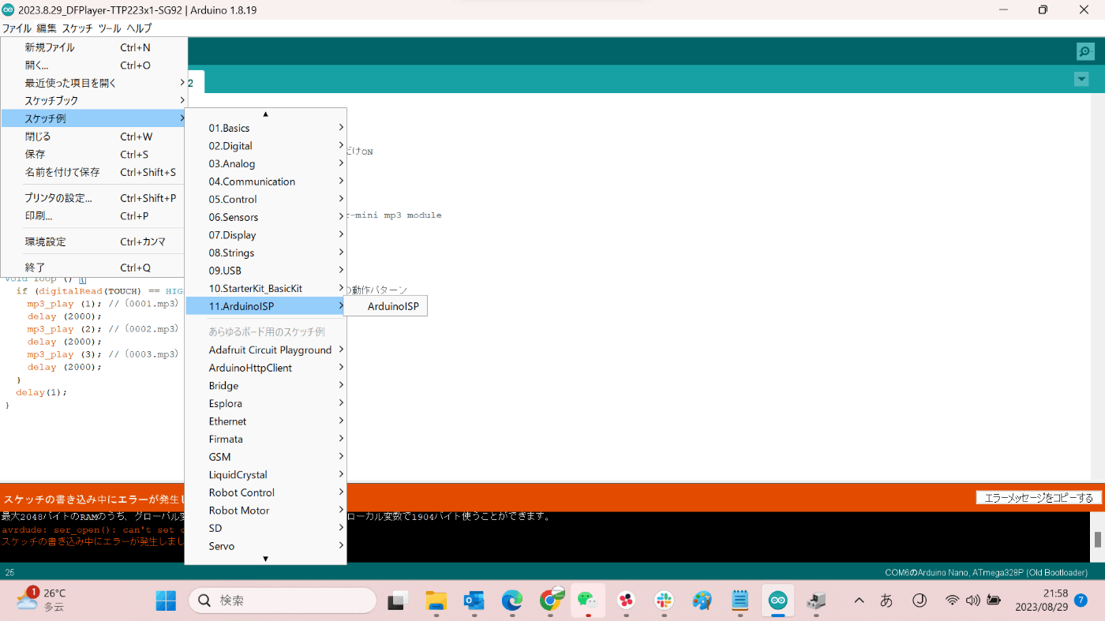Choose 終了 to quit Arduino
The width and height of the screenshot is (1105, 621).
[x=94, y=267]
